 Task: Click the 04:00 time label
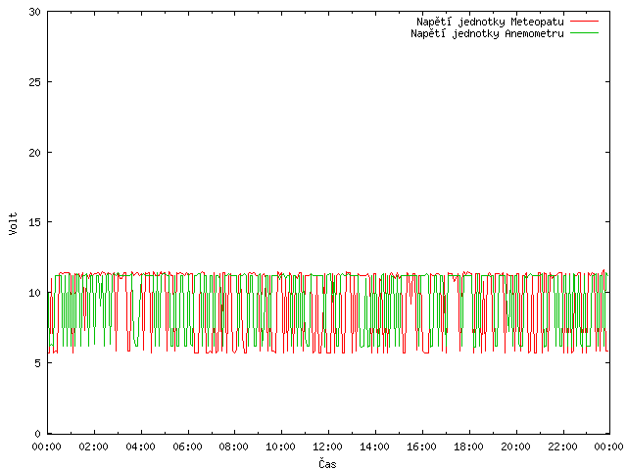140,446
